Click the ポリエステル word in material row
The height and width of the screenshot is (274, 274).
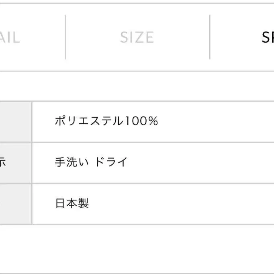pyautogui.click(x=88, y=121)
